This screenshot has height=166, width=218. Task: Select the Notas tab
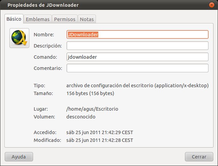87,19
